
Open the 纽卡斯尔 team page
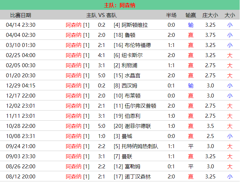132,55
